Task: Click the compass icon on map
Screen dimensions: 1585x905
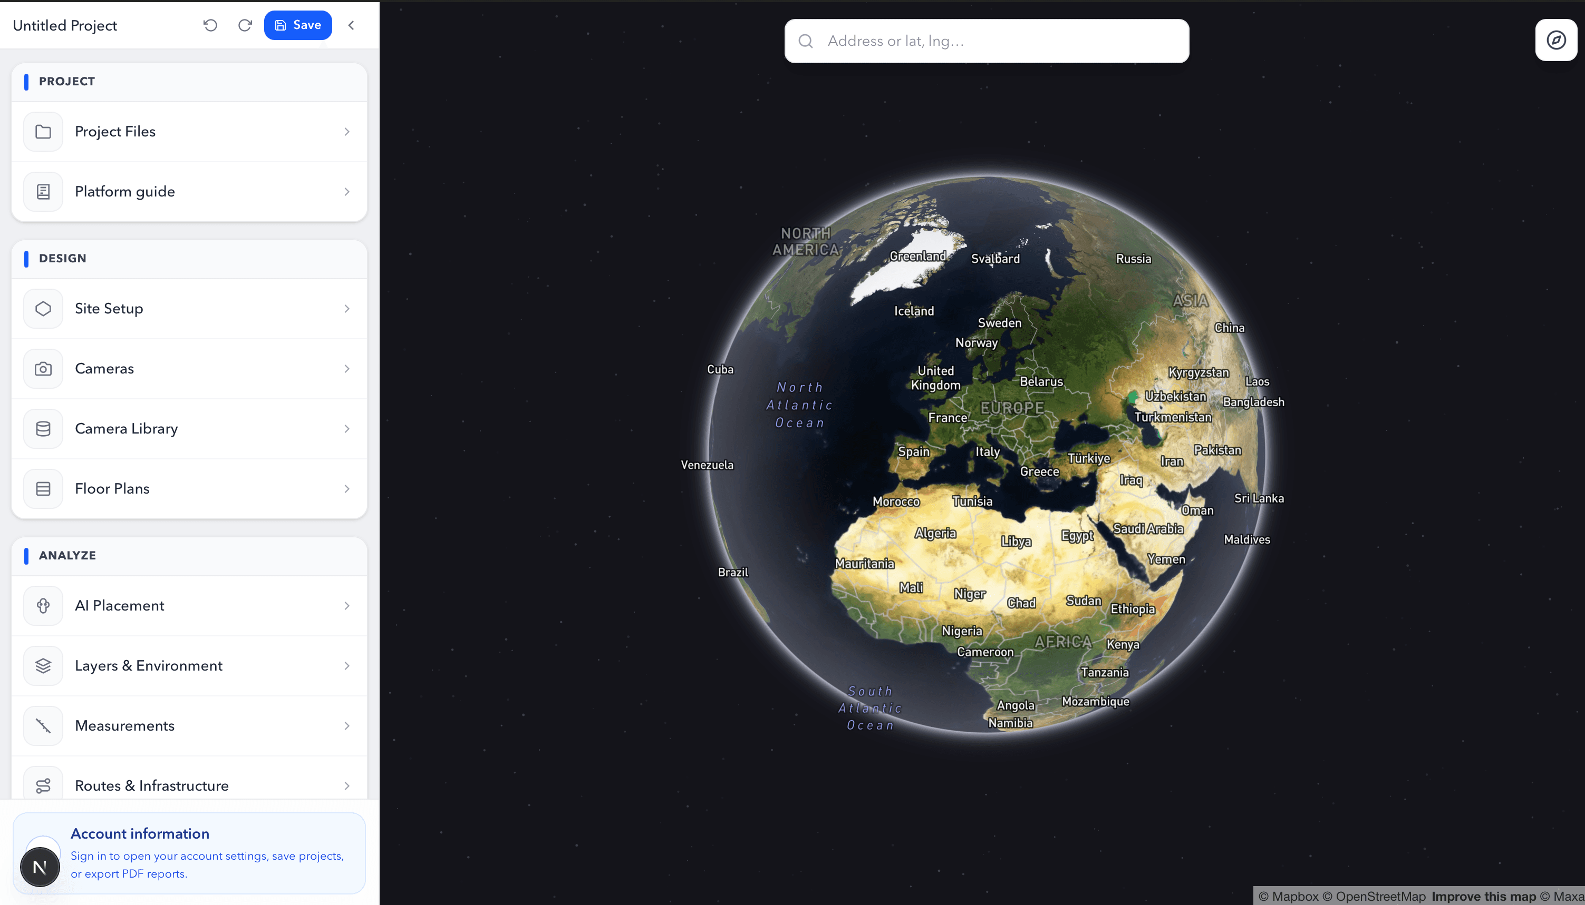Action: click(x=1556, y=41)
